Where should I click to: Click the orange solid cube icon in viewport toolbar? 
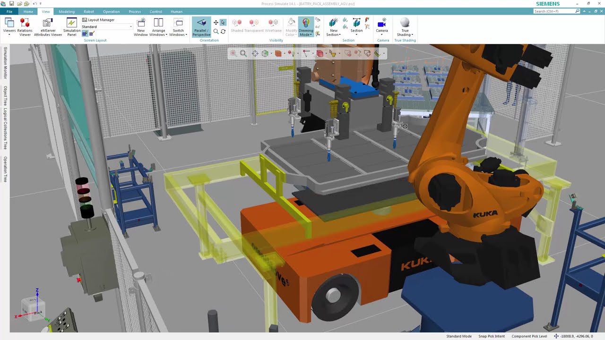[x=278, y=53]
